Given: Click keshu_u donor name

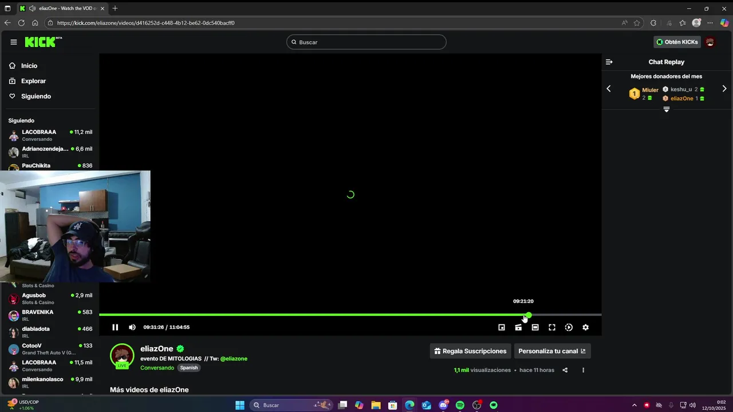Looking at the screenshot, I should 681,89.
